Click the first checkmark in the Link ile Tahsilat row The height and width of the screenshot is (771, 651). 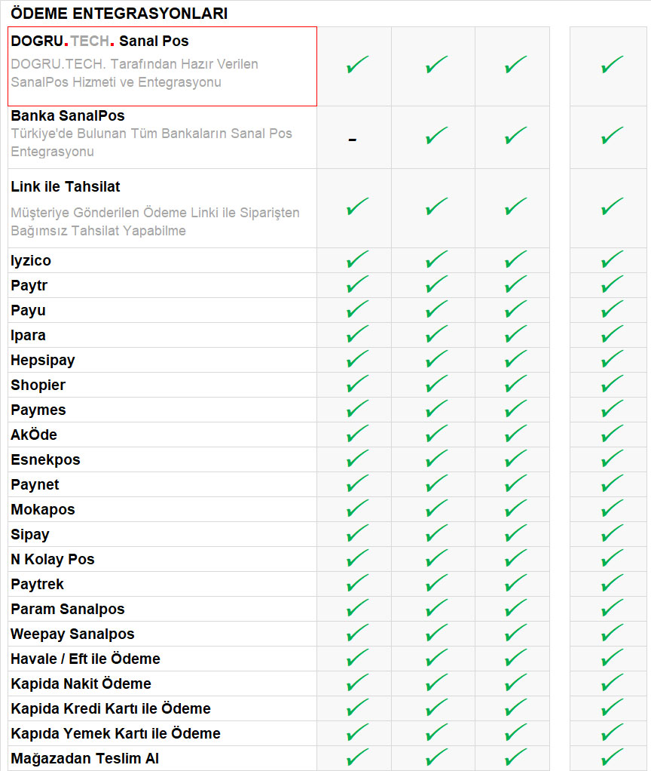(357, 206)
